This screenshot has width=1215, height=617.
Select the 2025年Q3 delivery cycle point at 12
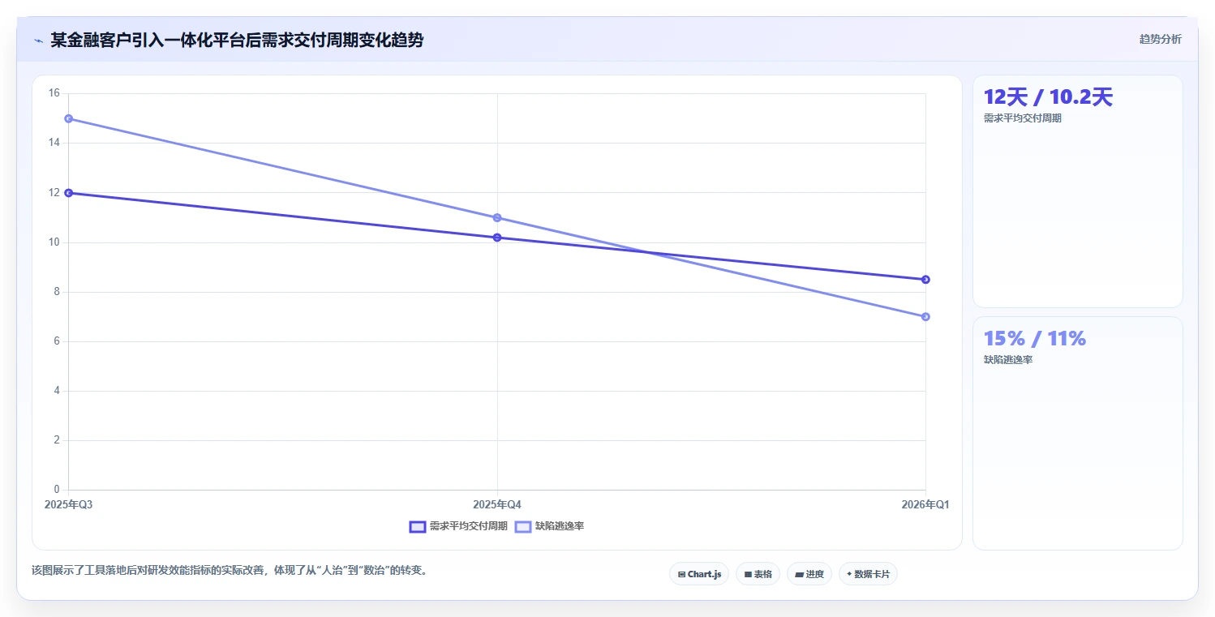click(x=69, y=193)
